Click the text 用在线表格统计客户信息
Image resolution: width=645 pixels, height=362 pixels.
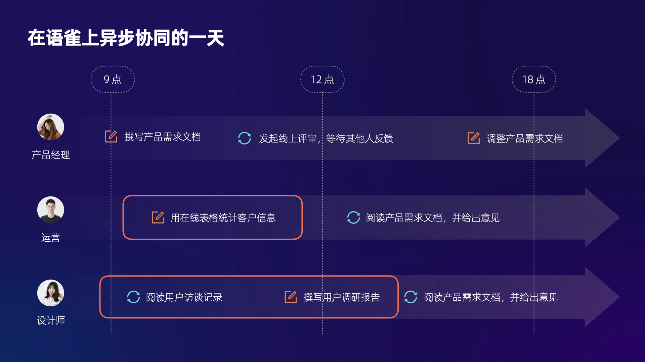223,218
